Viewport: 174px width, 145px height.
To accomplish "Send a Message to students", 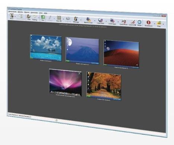I will [x=76, y=20].
